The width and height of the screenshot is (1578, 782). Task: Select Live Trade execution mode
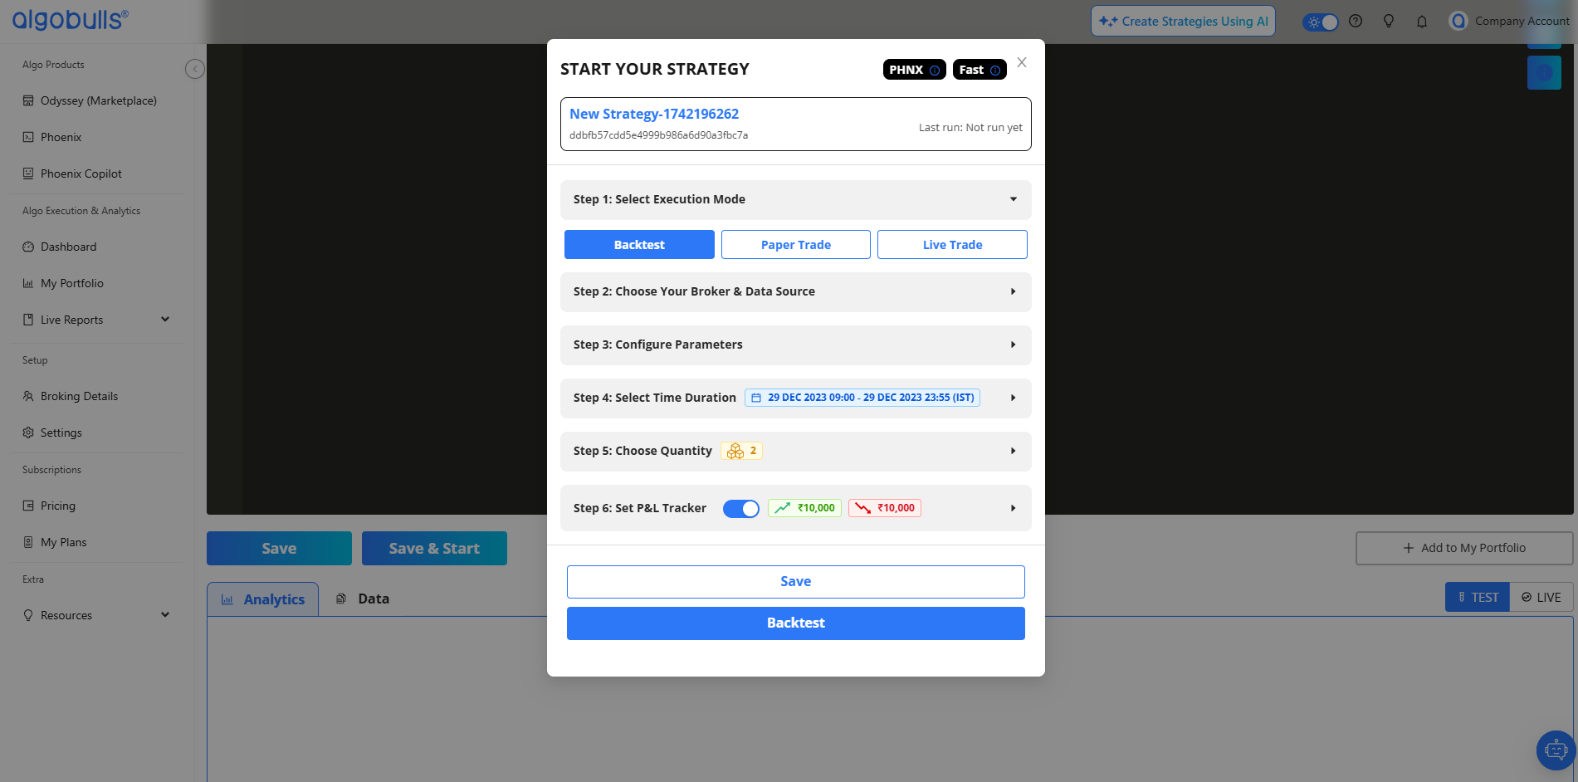click(x=952, y=245)
